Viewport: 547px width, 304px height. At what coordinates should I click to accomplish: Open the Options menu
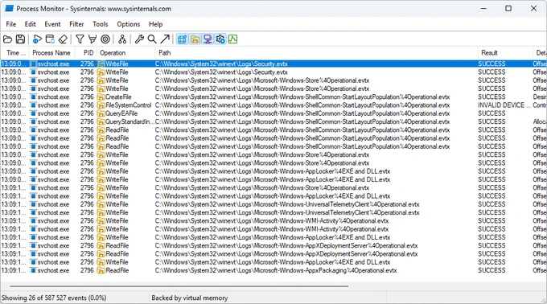129,24
